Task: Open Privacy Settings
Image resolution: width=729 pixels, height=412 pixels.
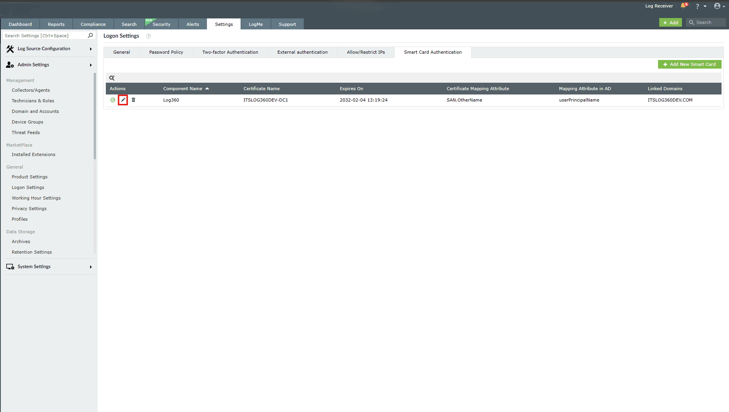Action: pyautogui.click(x=29, y=209)
